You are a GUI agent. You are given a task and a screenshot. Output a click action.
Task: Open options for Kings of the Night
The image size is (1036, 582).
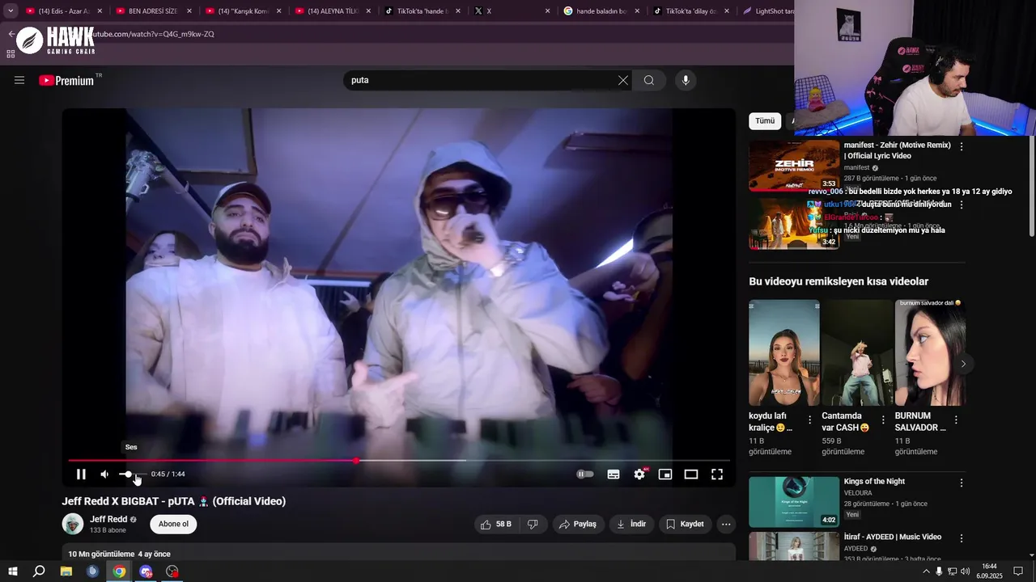pos(962,483)
